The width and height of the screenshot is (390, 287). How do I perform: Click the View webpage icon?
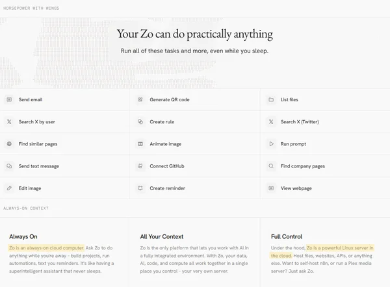click(x=271, y=188)
